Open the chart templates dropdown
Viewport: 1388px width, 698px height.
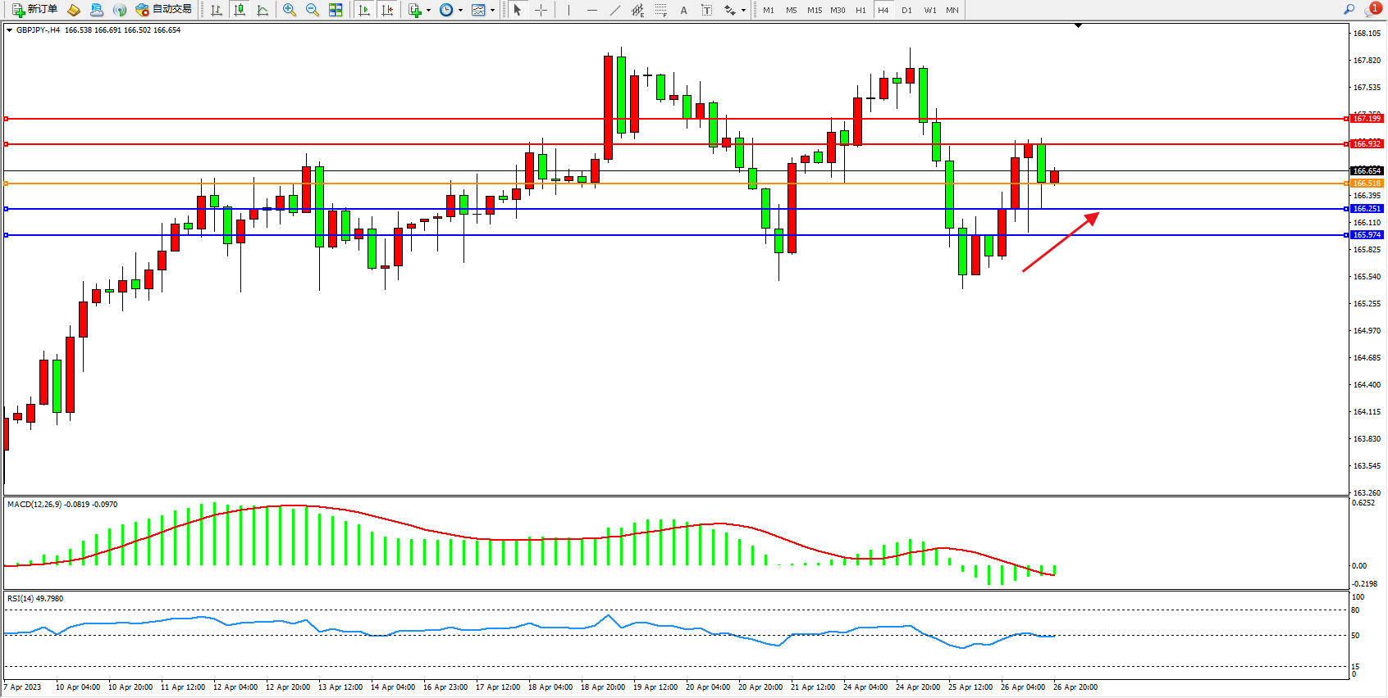click(x=492, y=11)
